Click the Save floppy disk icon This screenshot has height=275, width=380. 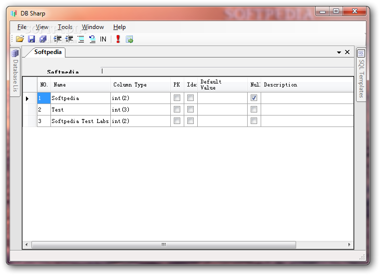click(x=31, y=39)
